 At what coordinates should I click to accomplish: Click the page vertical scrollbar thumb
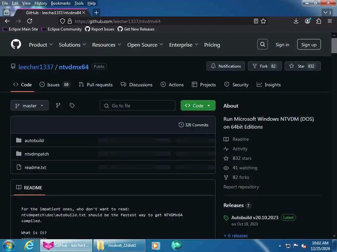pyautogui.click(x=334, y=45)
